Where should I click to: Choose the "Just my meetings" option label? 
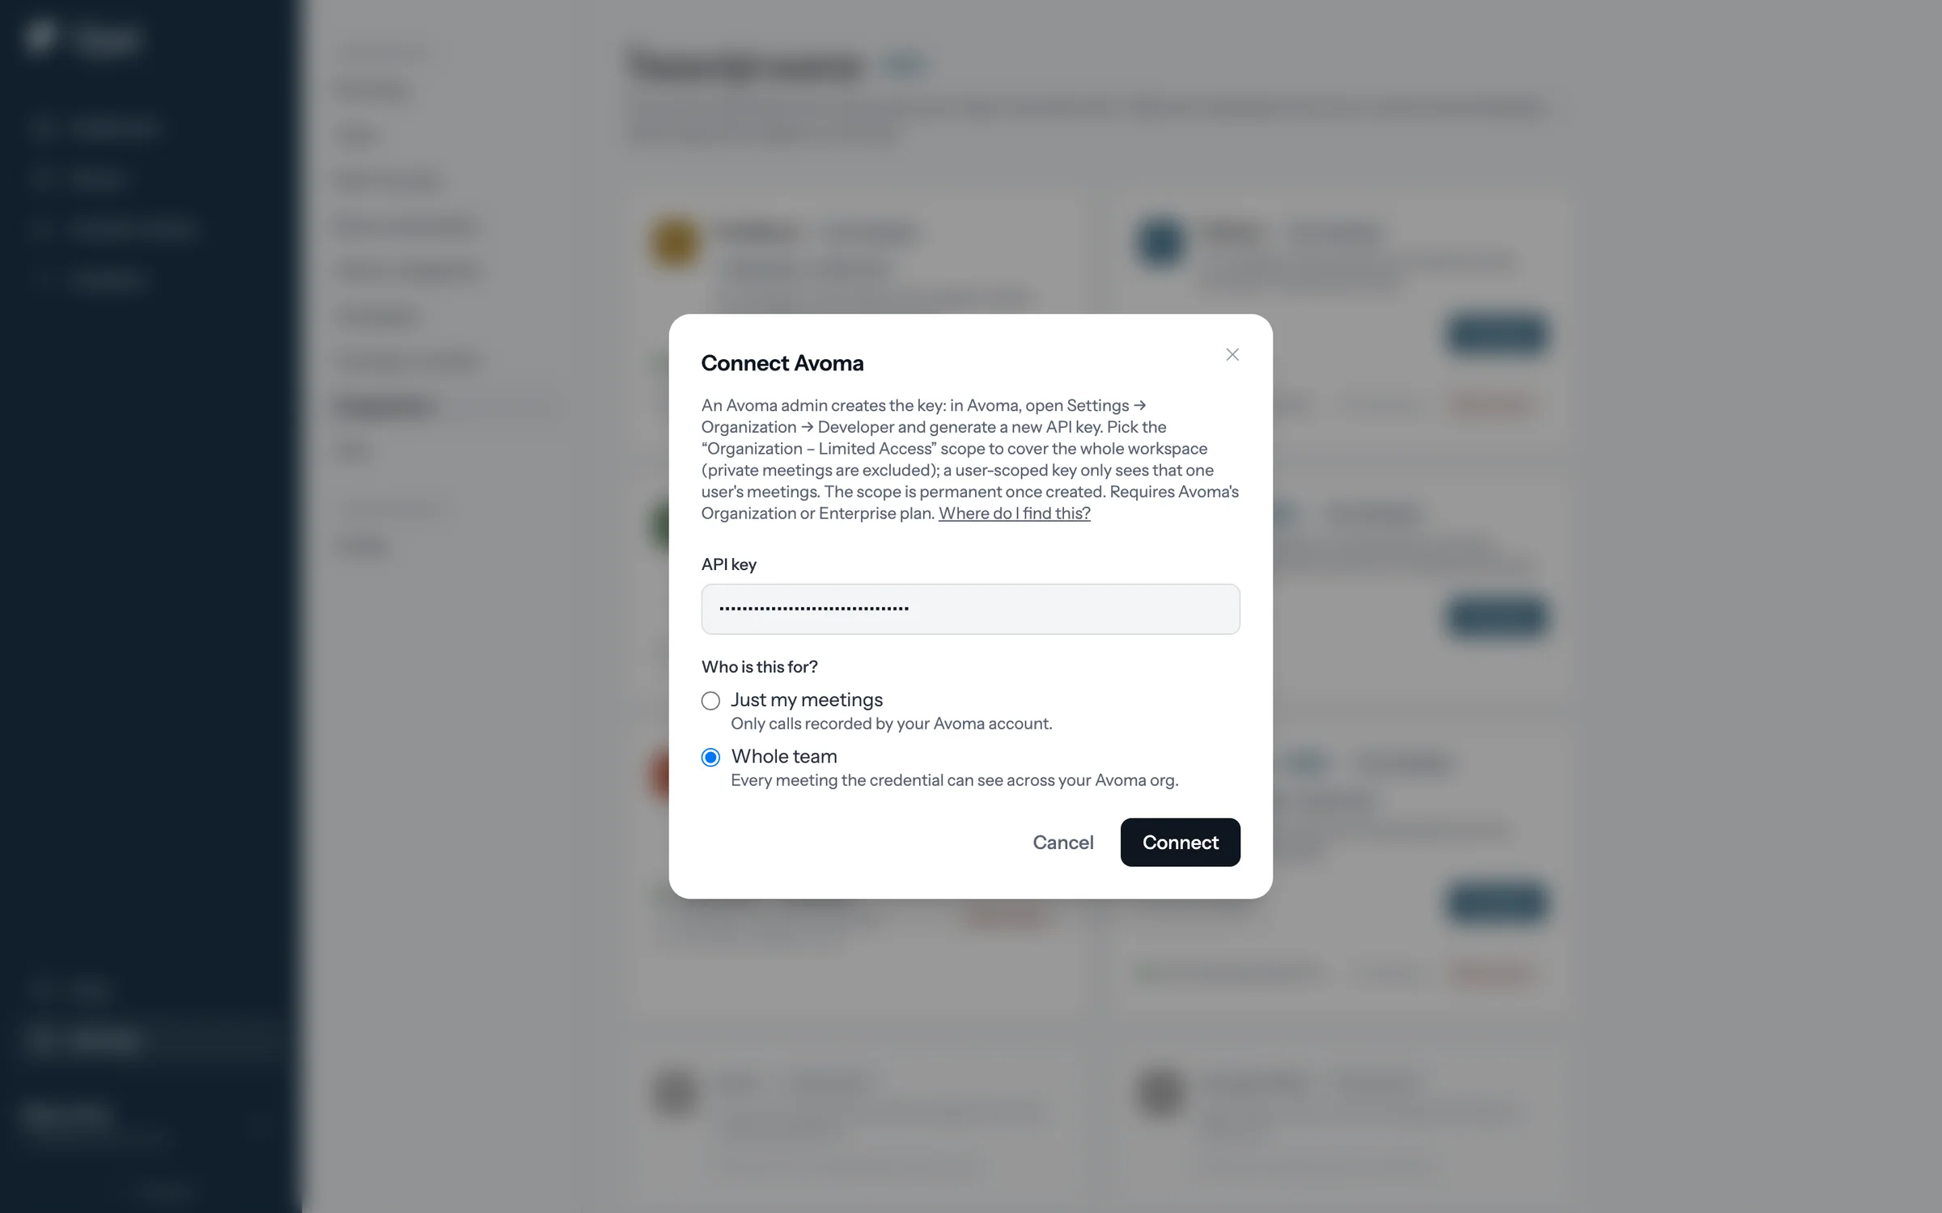point(807,699)
